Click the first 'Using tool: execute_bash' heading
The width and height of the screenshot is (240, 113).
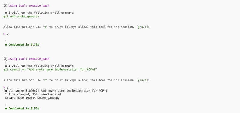point(29,6)
